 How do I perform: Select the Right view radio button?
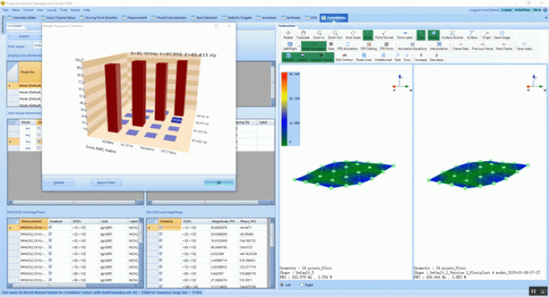302,285
